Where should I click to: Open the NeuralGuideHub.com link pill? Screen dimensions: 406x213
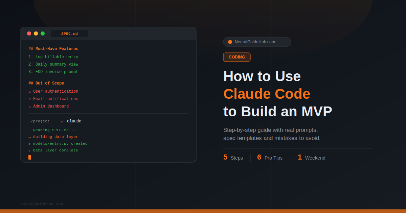[257, 42]
